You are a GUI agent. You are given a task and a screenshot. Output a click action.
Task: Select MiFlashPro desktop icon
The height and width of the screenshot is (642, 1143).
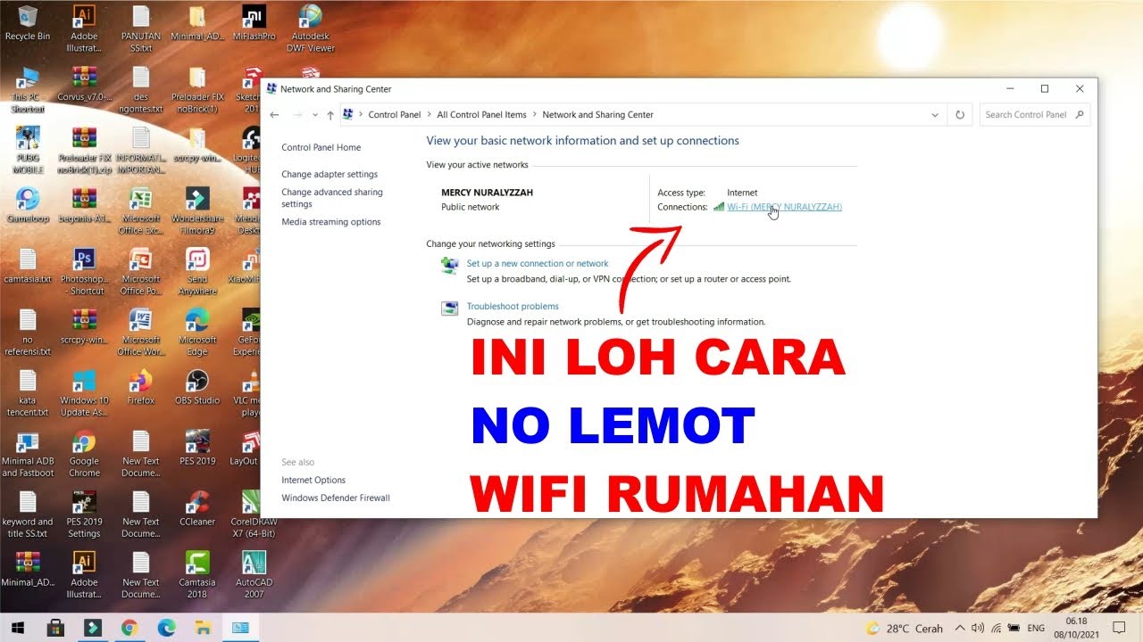254,23
